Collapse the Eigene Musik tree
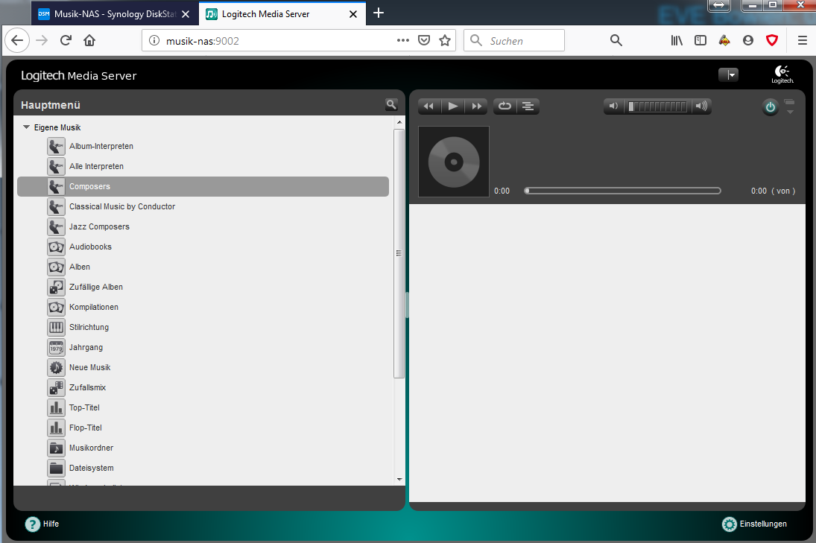Screen dimensions: 816x543 26,127
